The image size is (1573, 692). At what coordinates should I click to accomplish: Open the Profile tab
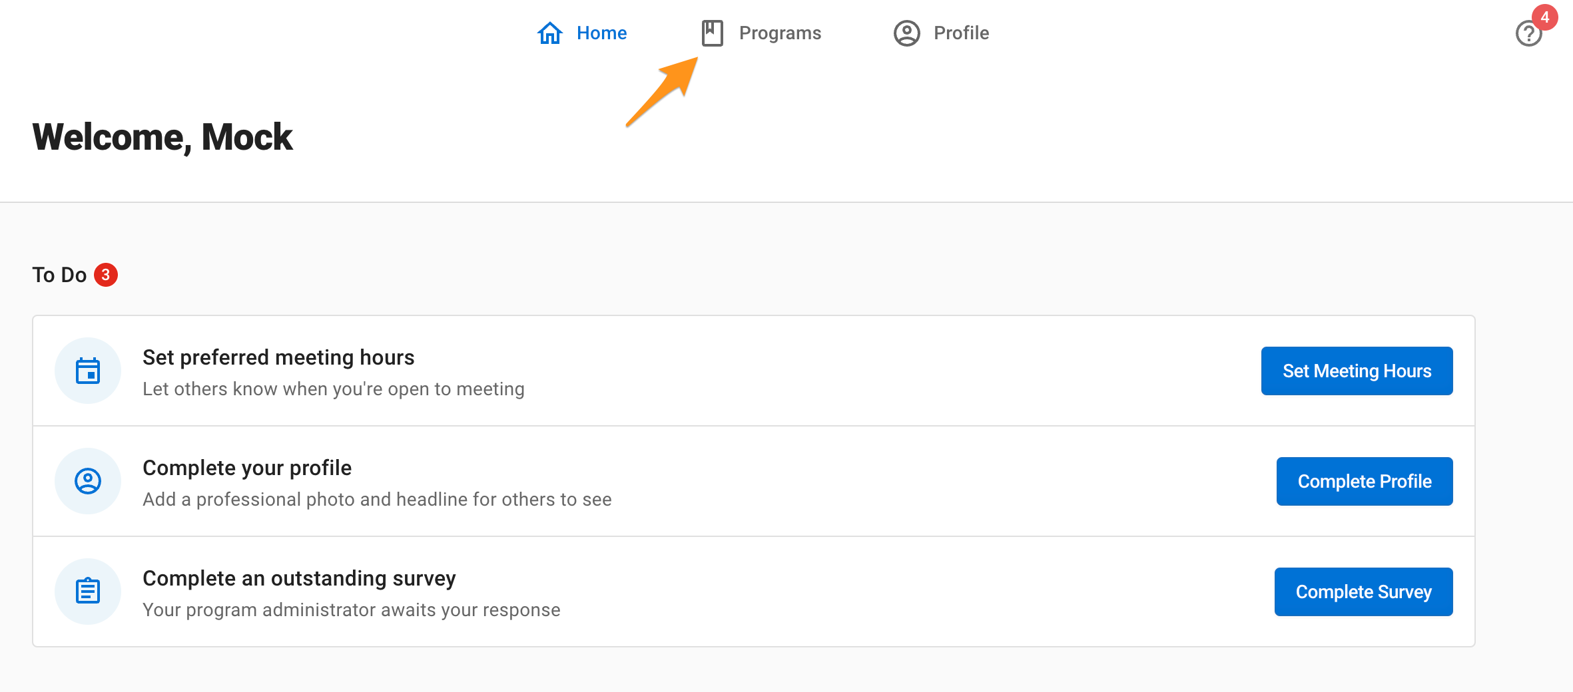click(x=941, y=33)
